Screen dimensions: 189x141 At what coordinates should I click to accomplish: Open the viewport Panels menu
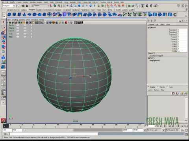[42, 20]
